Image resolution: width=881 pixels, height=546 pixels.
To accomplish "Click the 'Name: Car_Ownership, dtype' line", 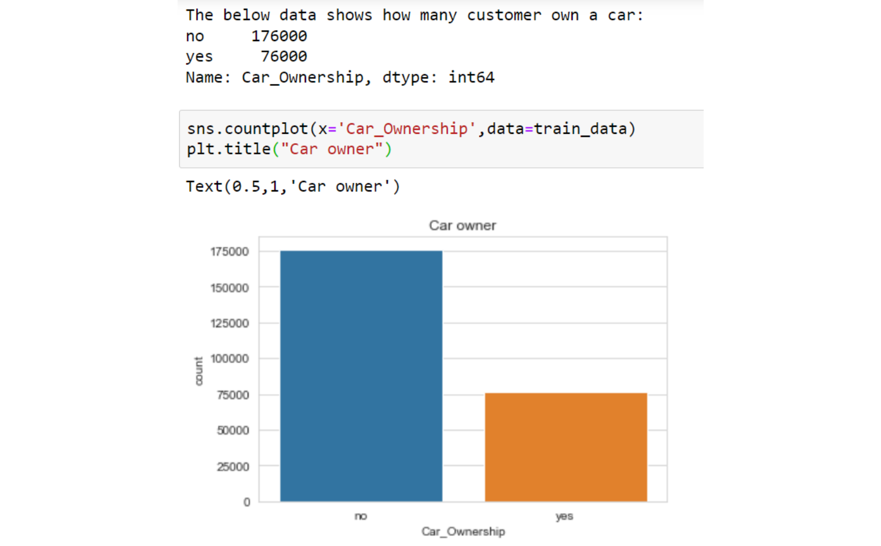I will click(340, 77).
